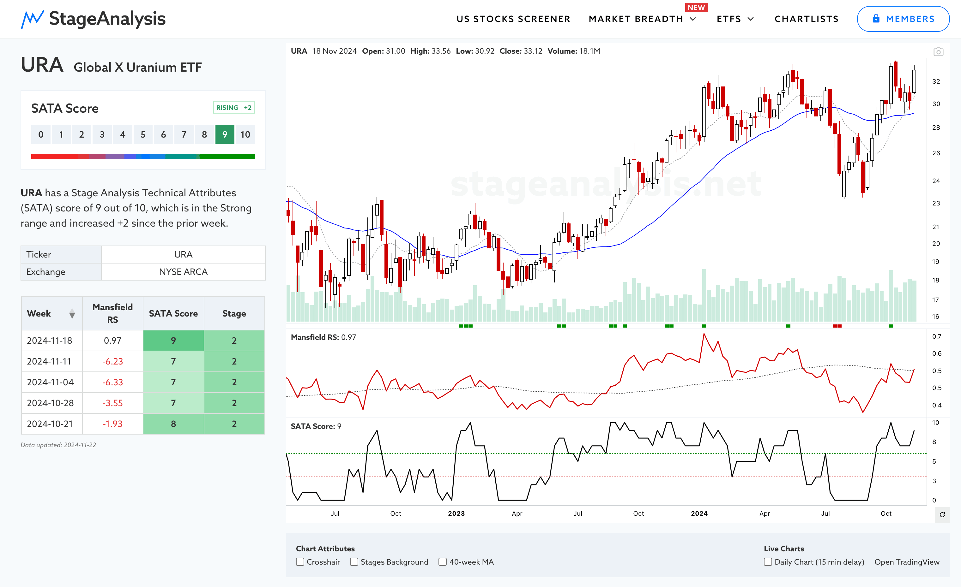Click the Data updated 2024-11-22 note
The width and height of the screenshot is (961, 587).
pyautogui.click(x=58, y=445)
